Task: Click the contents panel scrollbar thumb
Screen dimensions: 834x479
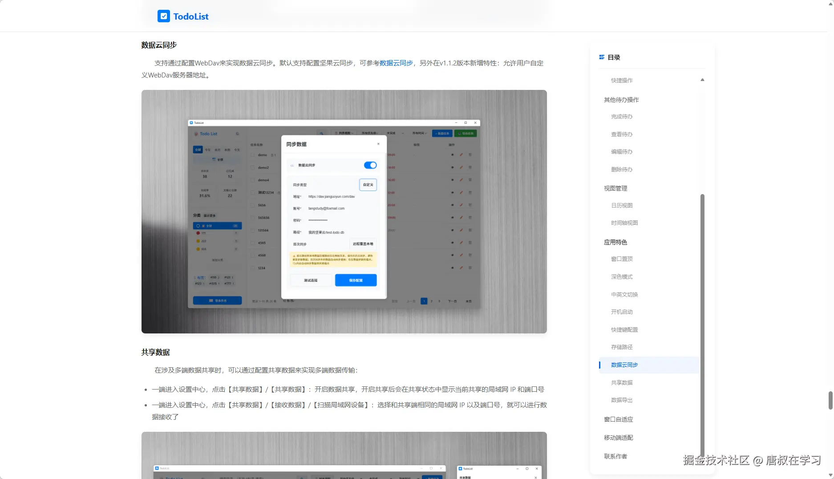Action: point(702,325)
